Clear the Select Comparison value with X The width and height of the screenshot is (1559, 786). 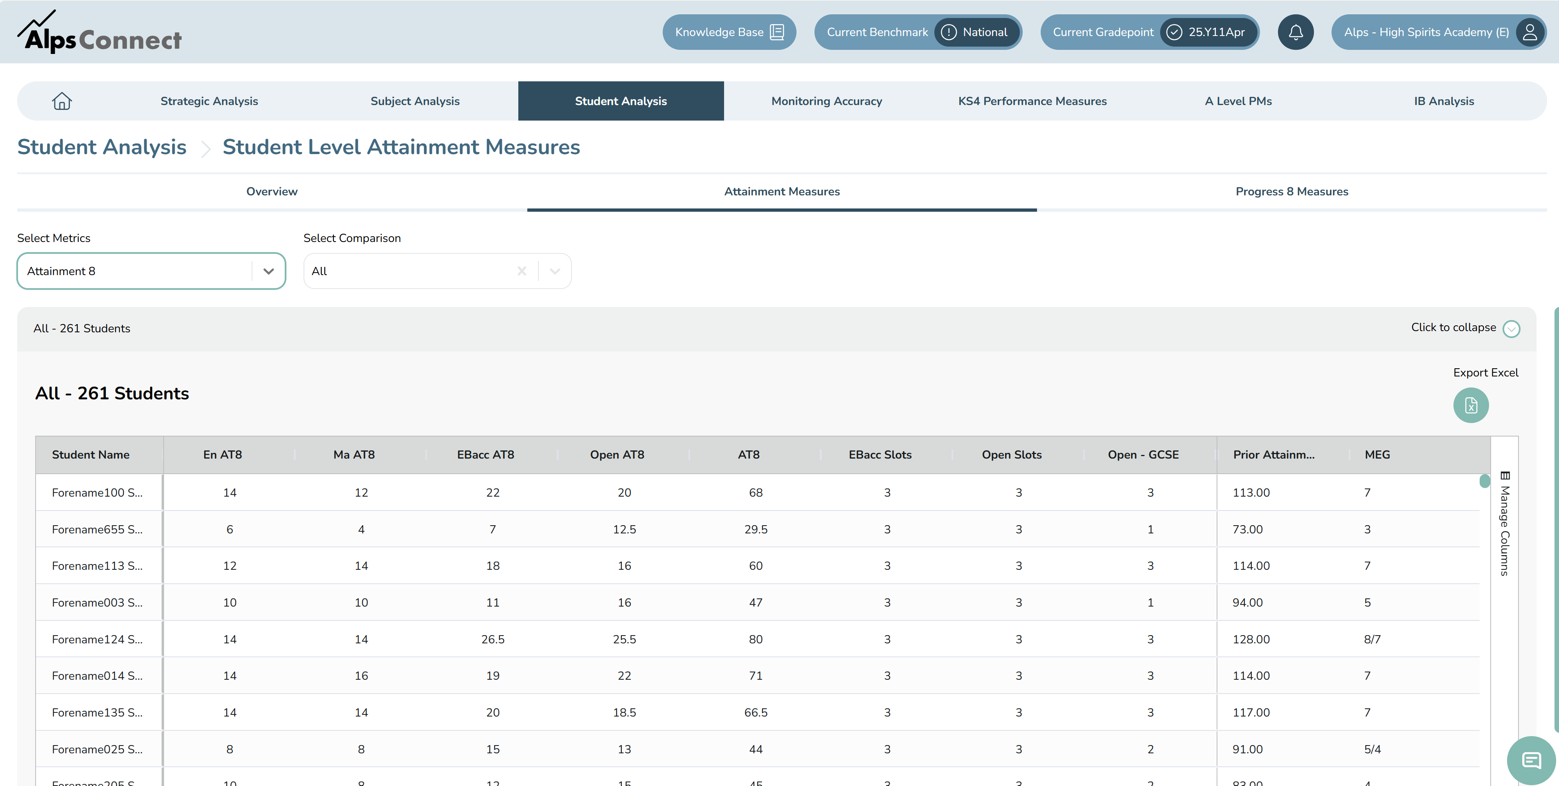[x=522, y=271]
